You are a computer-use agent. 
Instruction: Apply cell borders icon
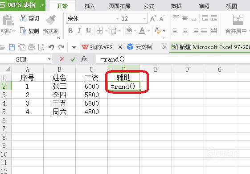click(100, 30)
